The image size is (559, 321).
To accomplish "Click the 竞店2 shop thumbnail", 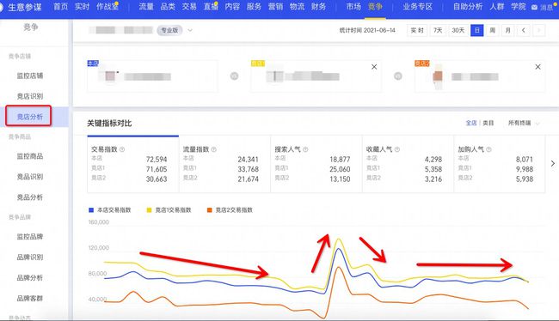I will pyautogui.click(x=438, y=76).
